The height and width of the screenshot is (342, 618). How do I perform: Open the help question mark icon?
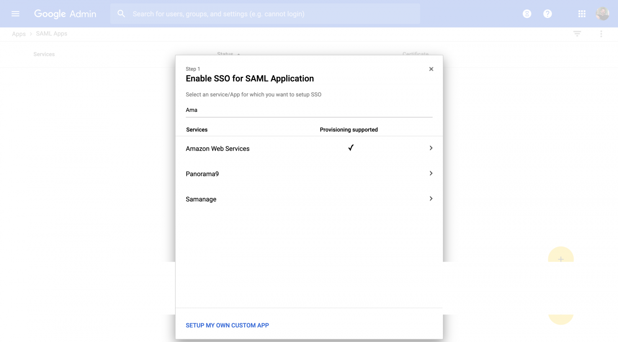click(x=547, y=13)
